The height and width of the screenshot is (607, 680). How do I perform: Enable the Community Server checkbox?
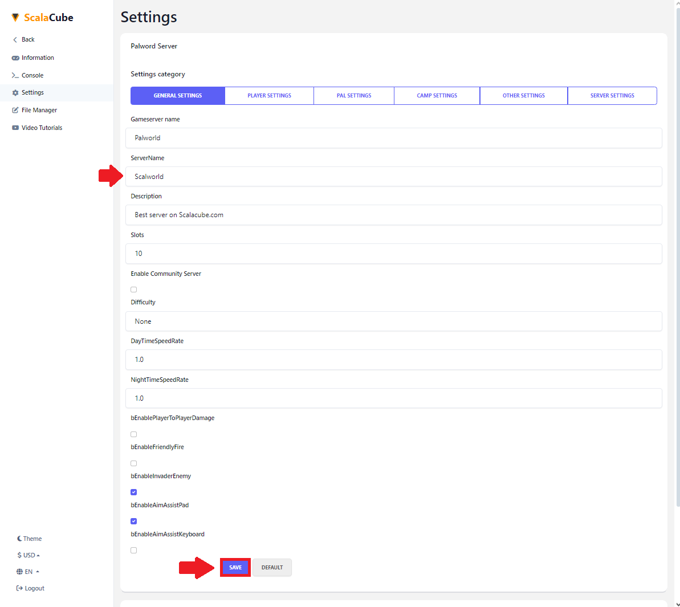133,289
